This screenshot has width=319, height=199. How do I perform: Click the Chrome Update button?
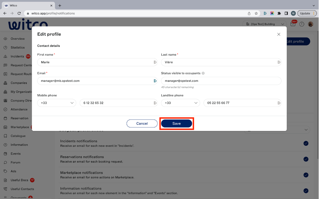(307, 13)
